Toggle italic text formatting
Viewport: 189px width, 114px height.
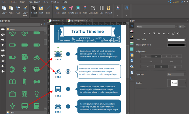coord(149,33)
